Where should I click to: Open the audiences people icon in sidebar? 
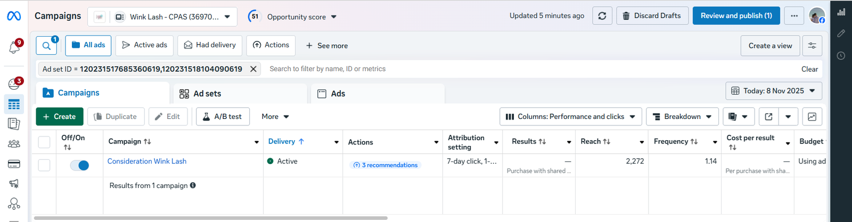[x=14, y=144]
